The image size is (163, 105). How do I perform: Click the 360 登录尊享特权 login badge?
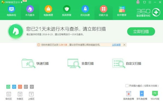pyautogui.click(x=148, y=13)
